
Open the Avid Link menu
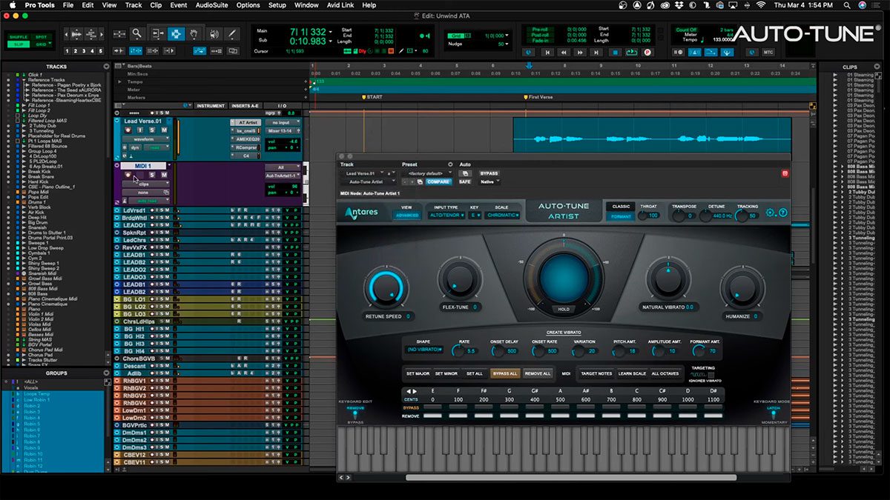click(340, 5)
